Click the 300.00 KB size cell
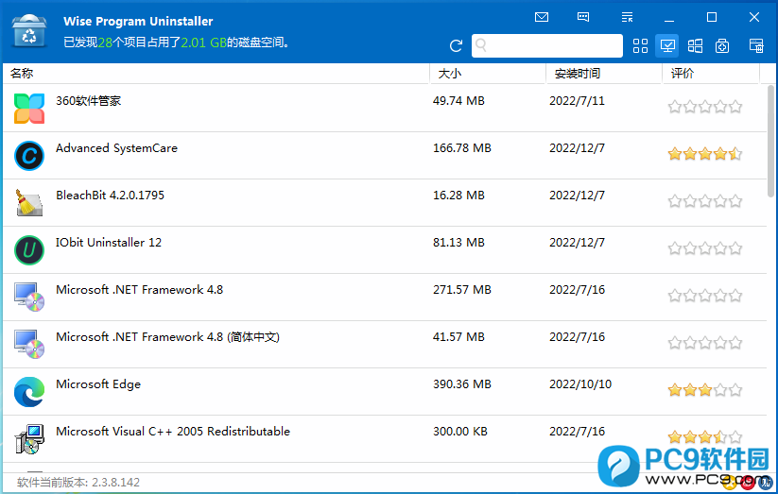 click(x=460, y=431)
